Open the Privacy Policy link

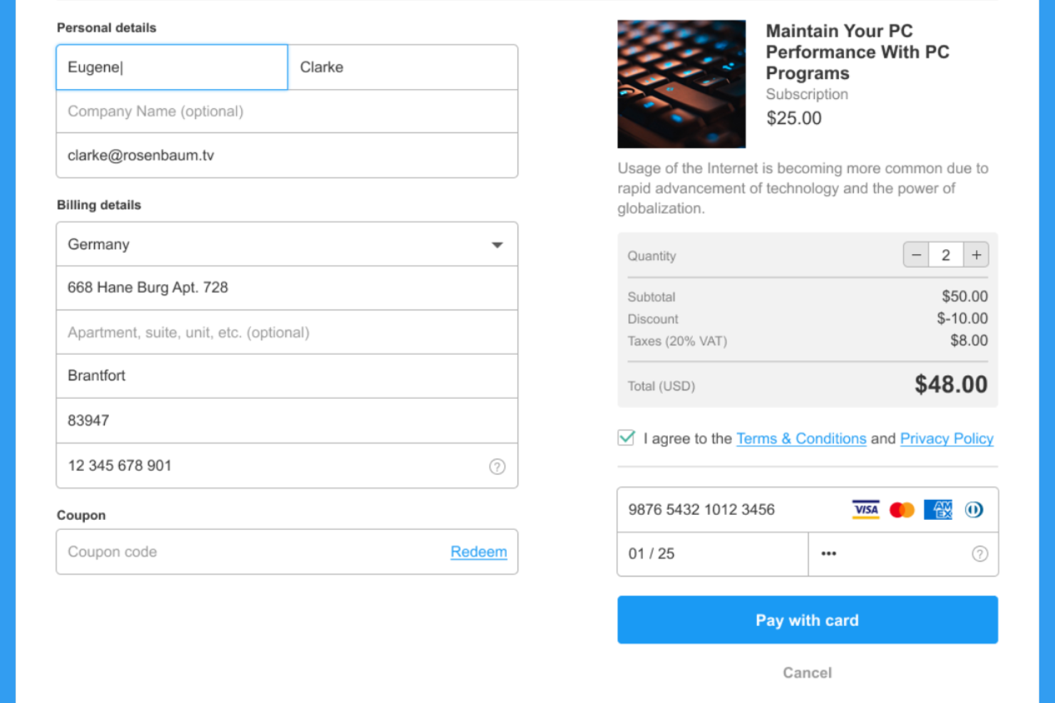coord(947,439)
